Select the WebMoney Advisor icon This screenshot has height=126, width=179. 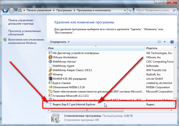coord(50,62)
